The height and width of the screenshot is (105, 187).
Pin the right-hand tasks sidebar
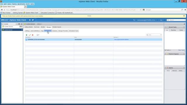pos(184,24)
